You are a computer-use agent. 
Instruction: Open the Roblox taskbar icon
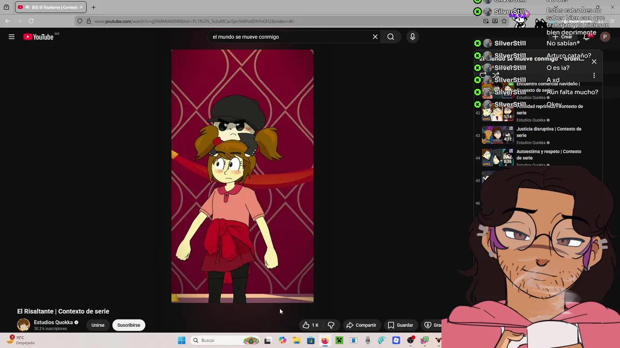tap(396, 340)
